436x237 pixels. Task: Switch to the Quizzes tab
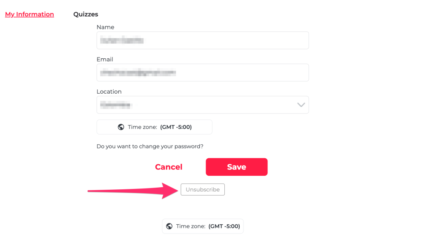click(86, 14)
